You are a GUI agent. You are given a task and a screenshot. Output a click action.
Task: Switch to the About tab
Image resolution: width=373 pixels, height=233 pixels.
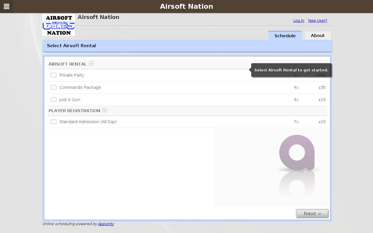[318, 36]
